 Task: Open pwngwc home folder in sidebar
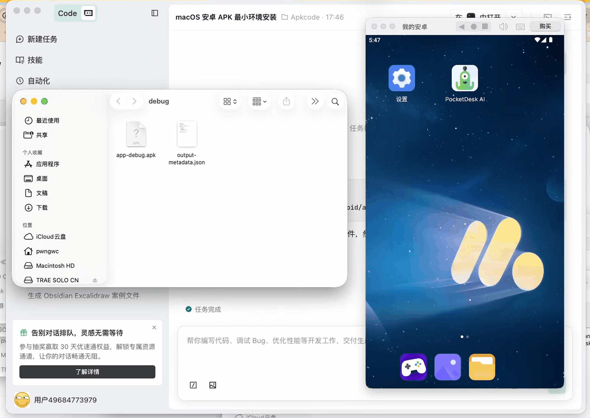[41, 251]
